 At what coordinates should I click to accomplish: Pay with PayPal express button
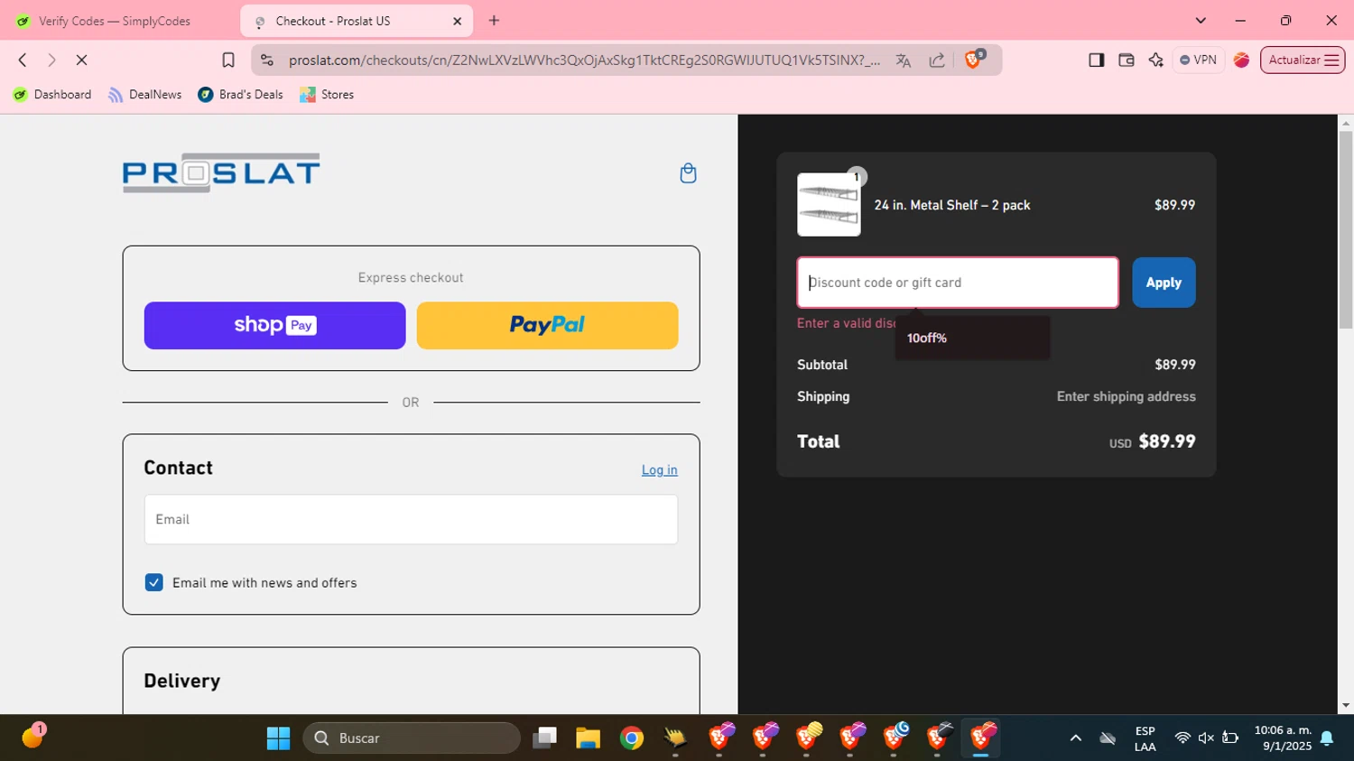(x=547, y=325)
